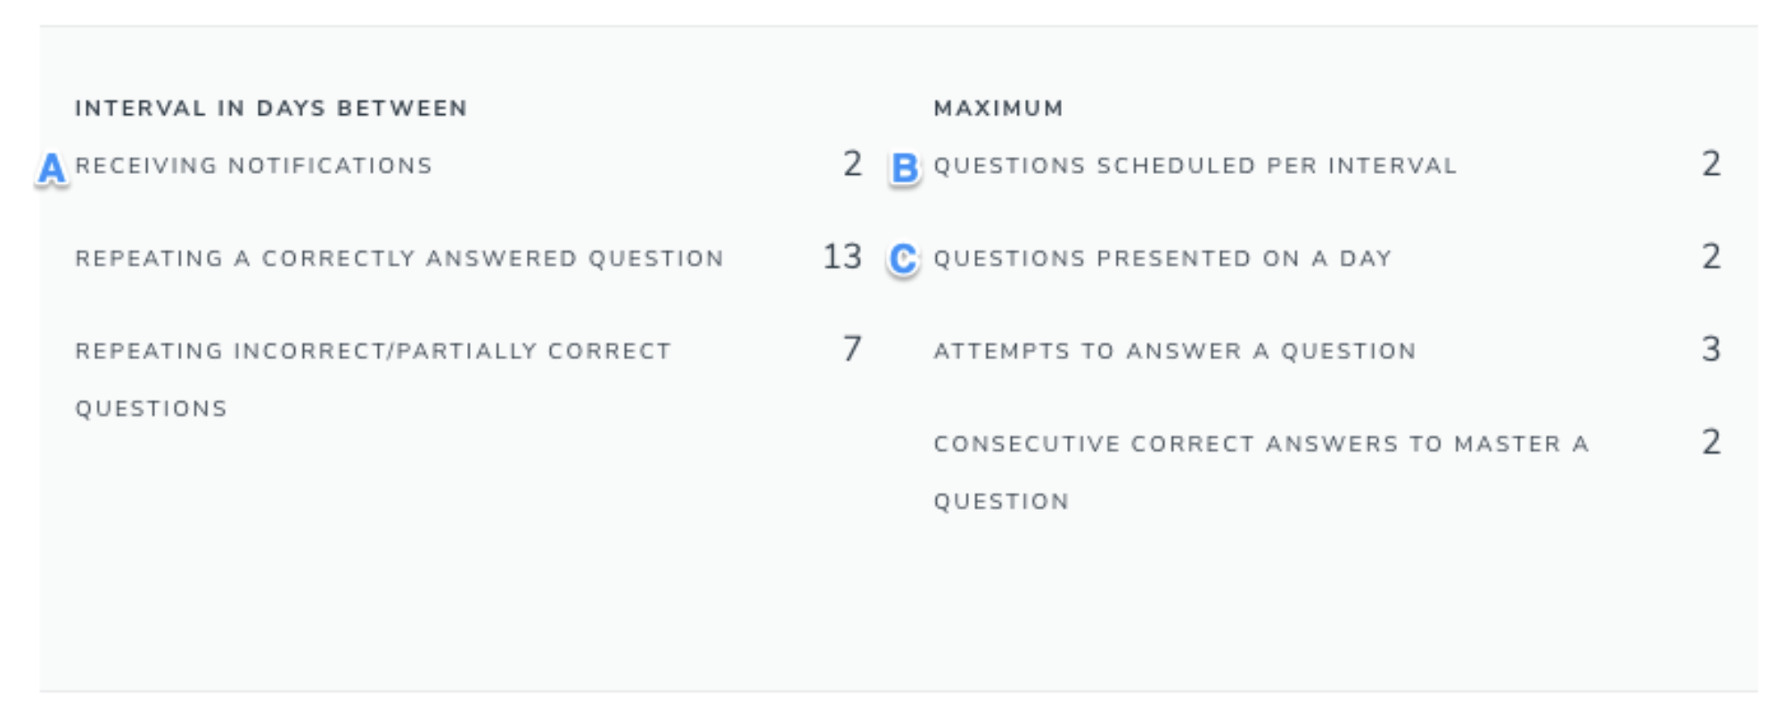Select the Receiving Notifications label
The image size is (1790, 722).
253,166
